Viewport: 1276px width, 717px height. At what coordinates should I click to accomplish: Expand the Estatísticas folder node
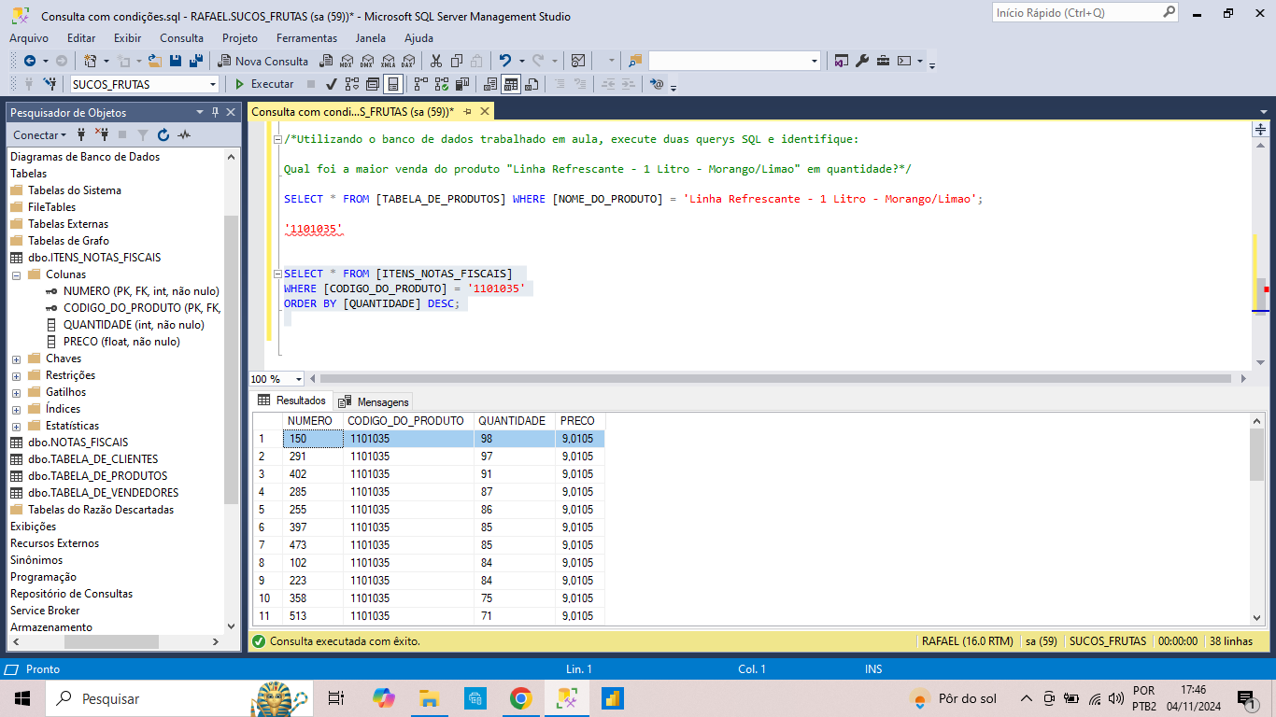(16, 426)
